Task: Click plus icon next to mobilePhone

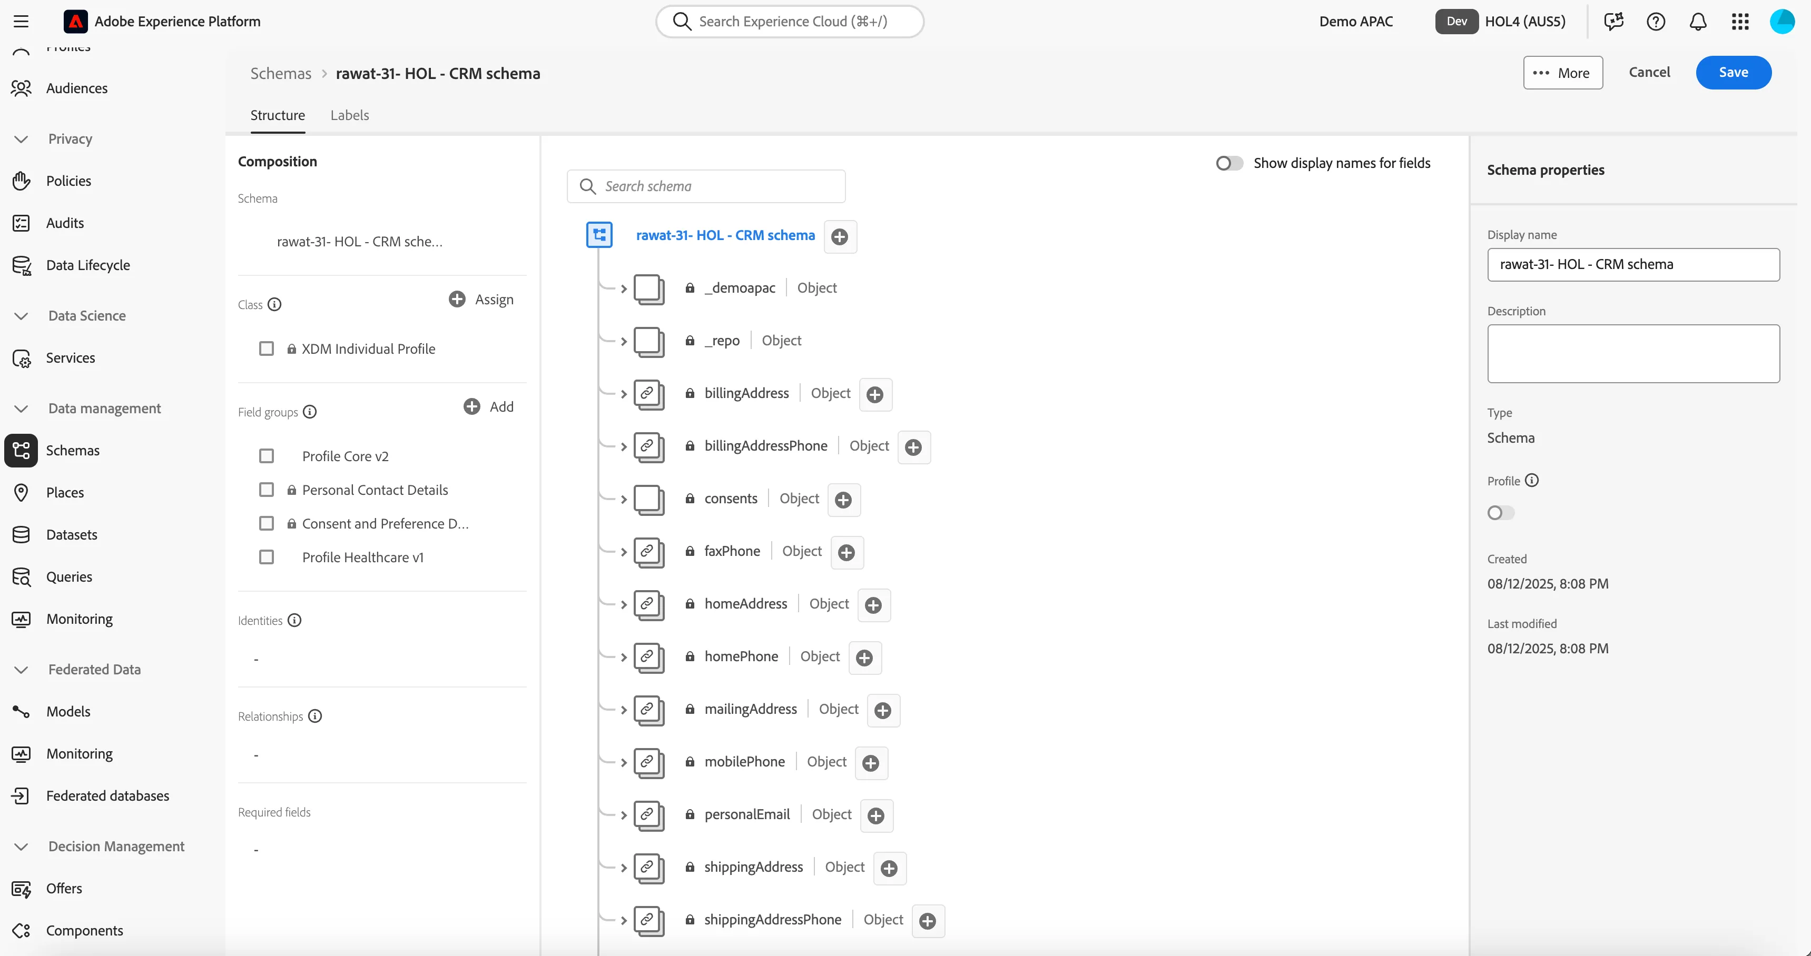Action: pyautogui.click(x=870, y=763)
